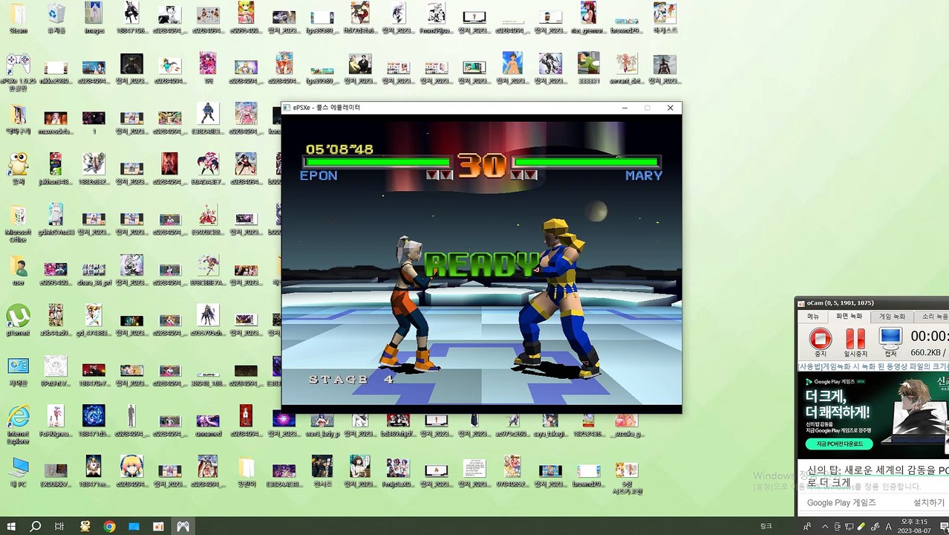
Task: Show hidden system tray icons
Action: 824,526
